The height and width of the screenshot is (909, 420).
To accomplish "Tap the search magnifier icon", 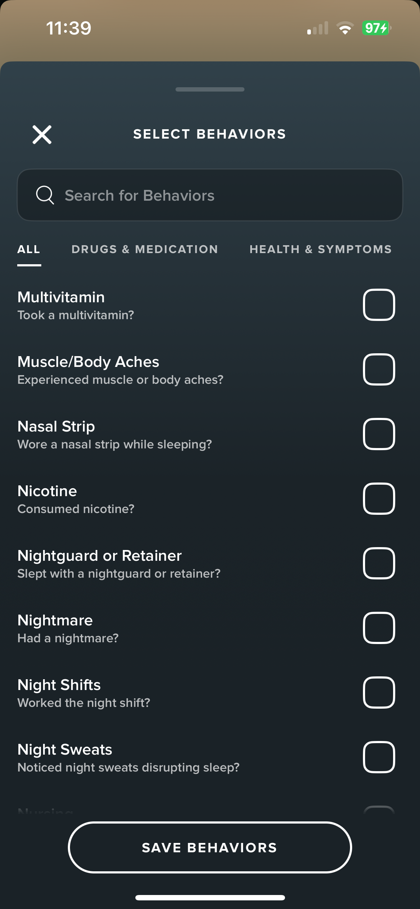I will [x=45, y=195].
